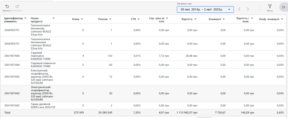Click the Redo (Повторити) arrow icon

17,6
